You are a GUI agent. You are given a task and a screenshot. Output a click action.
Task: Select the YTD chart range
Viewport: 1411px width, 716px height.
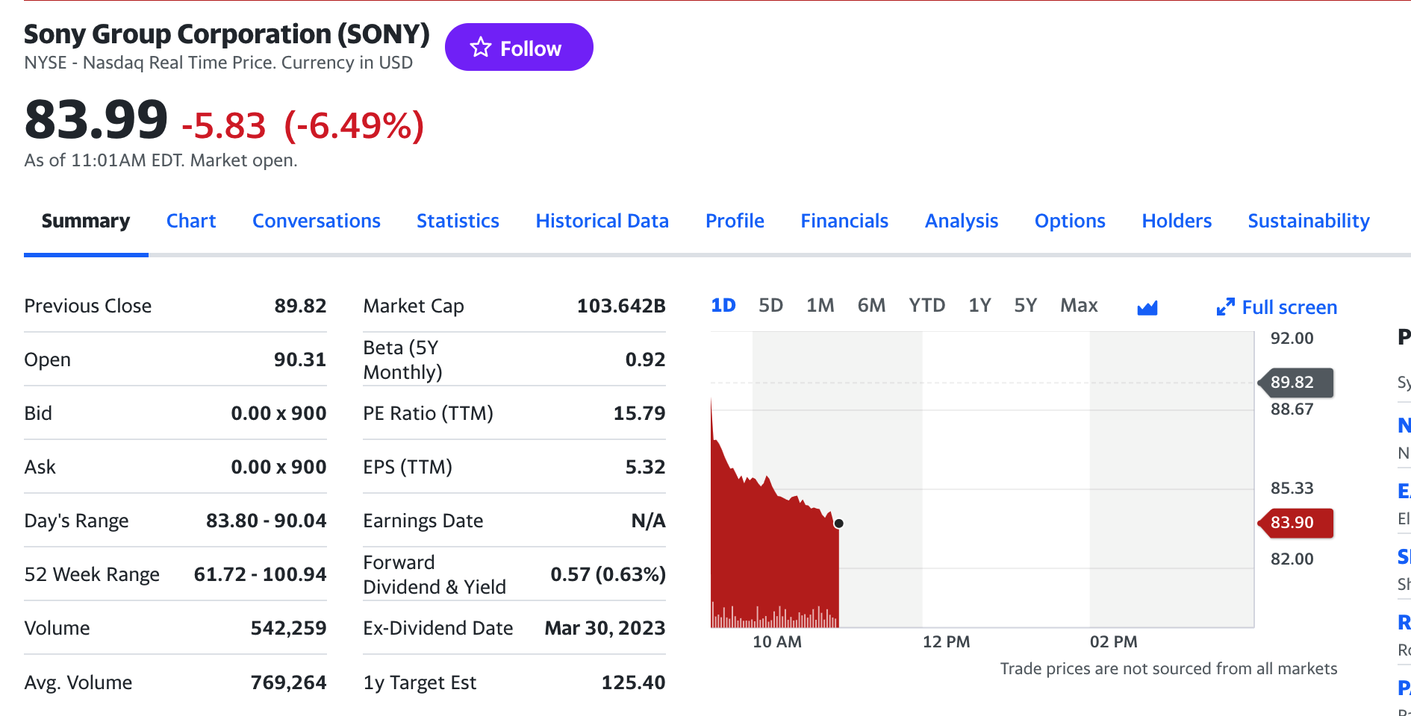(x=927, y=305)
